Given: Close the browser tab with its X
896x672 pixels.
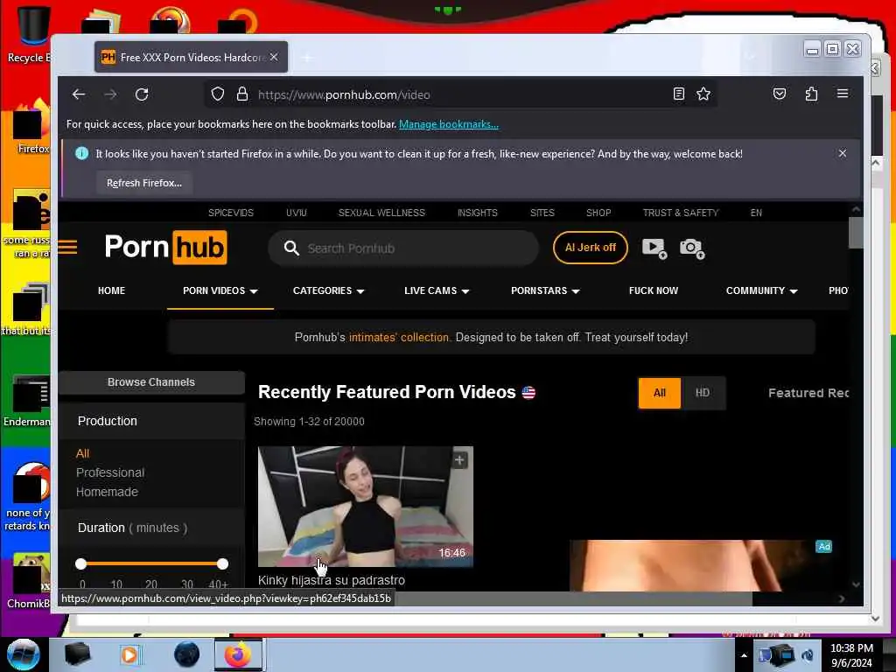Looking at the screenshot, I should coord(274,57).
